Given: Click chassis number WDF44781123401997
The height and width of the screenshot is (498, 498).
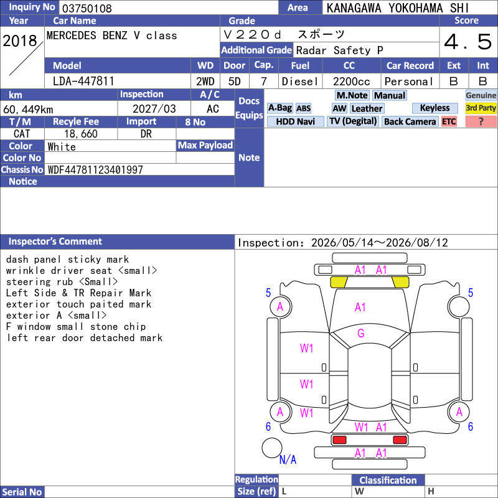Looking at the screenshot, I should pos(95,170).
